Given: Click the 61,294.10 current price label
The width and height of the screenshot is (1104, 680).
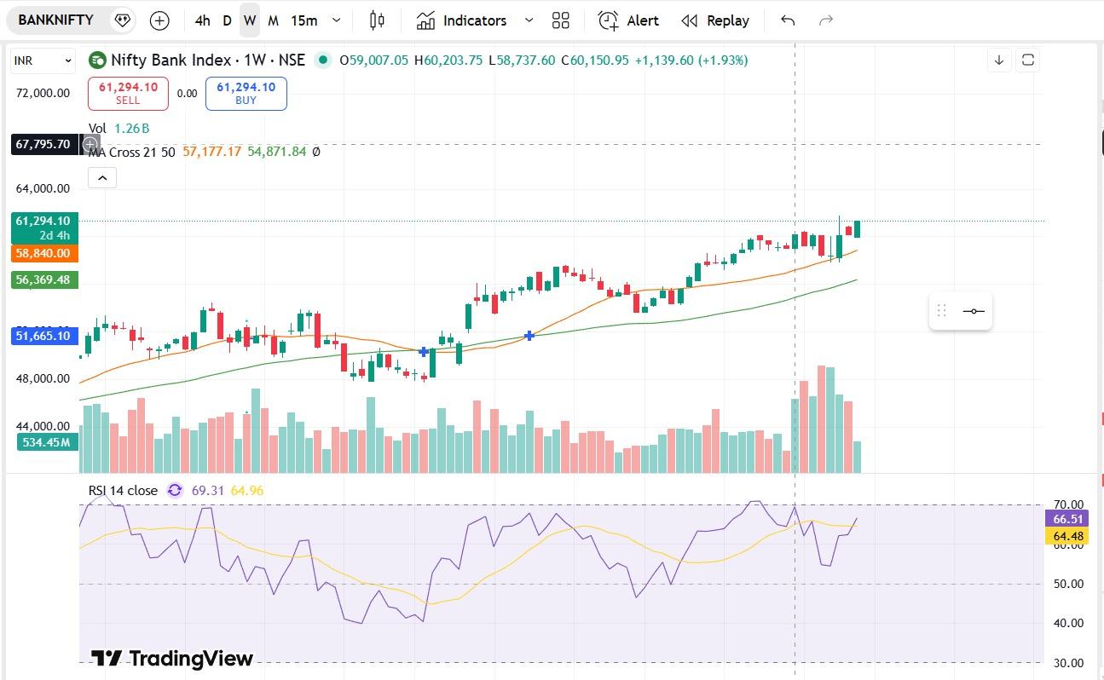Looking at the screenshot, I should point(43,228).
